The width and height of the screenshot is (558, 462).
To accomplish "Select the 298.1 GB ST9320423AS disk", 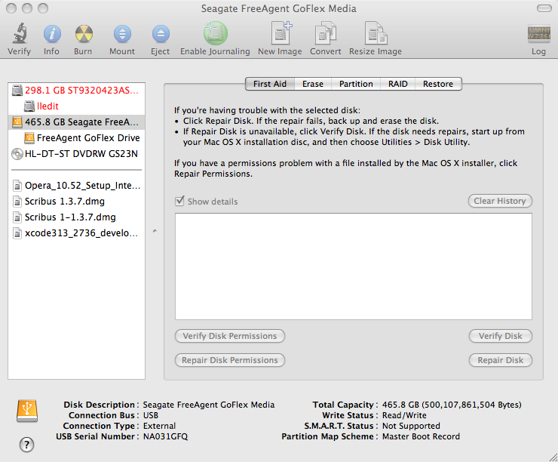I will click(x=76, y=91).
